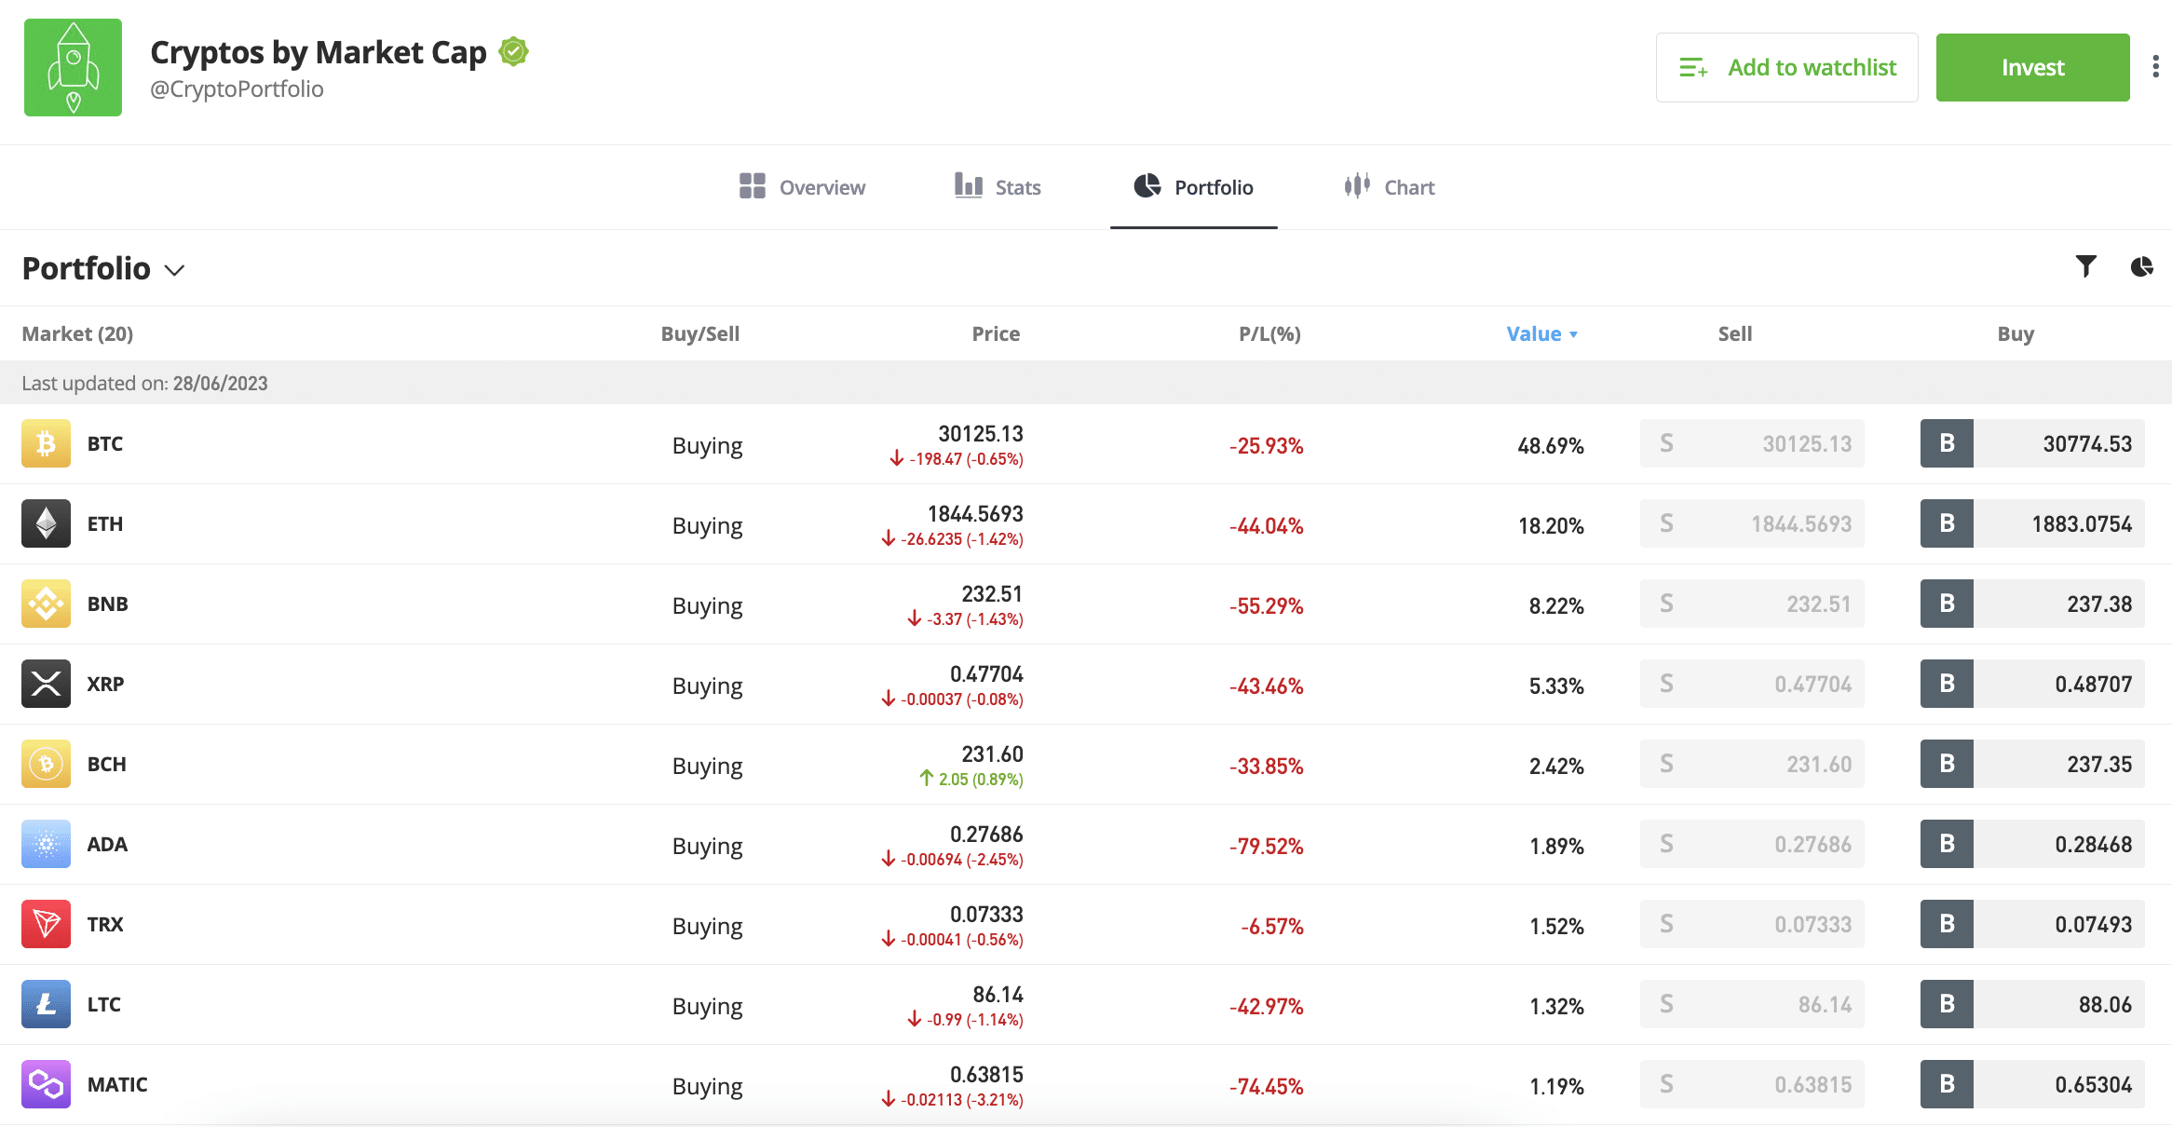Click the Market (20) column header

pos(77,333)
